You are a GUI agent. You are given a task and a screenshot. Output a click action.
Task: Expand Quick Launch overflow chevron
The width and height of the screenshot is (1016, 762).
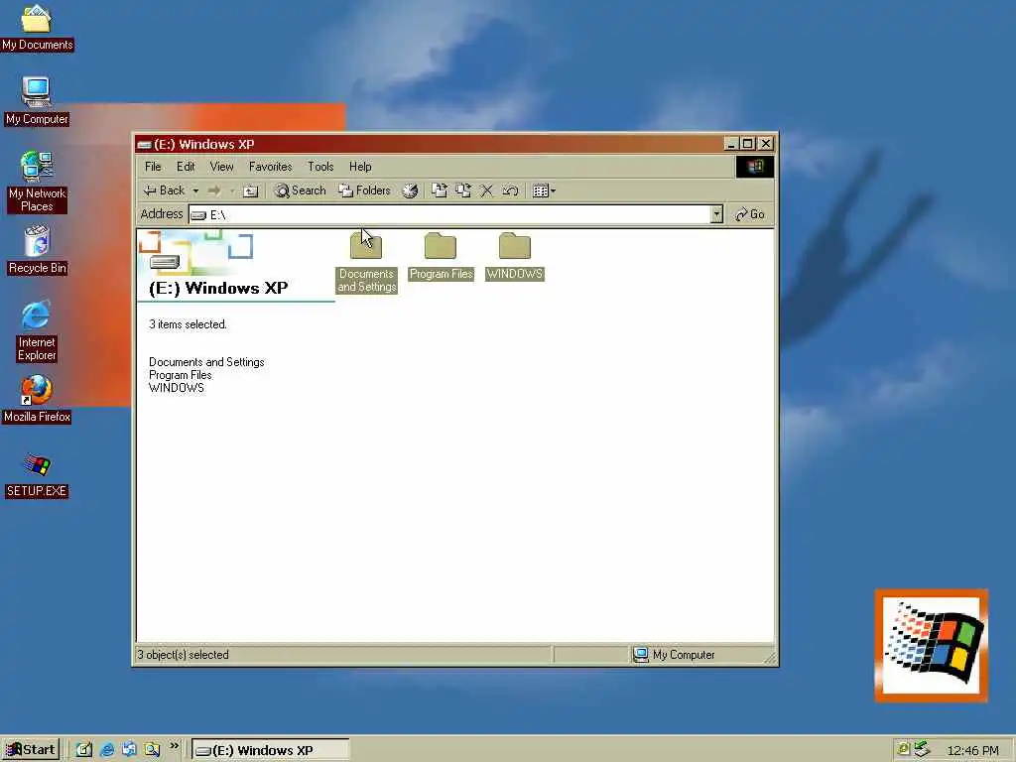coord(174,746)
